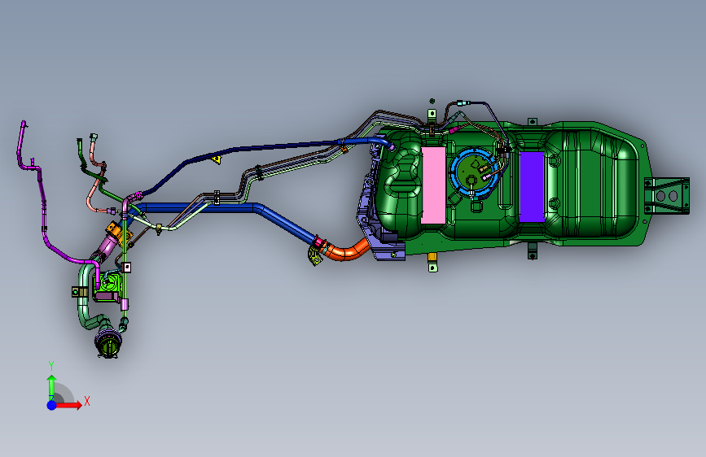This screenshot has width=706, height=457.
Task: Pick the two-hole mounting bracket on the tank
Action: [x=667, y=196]
